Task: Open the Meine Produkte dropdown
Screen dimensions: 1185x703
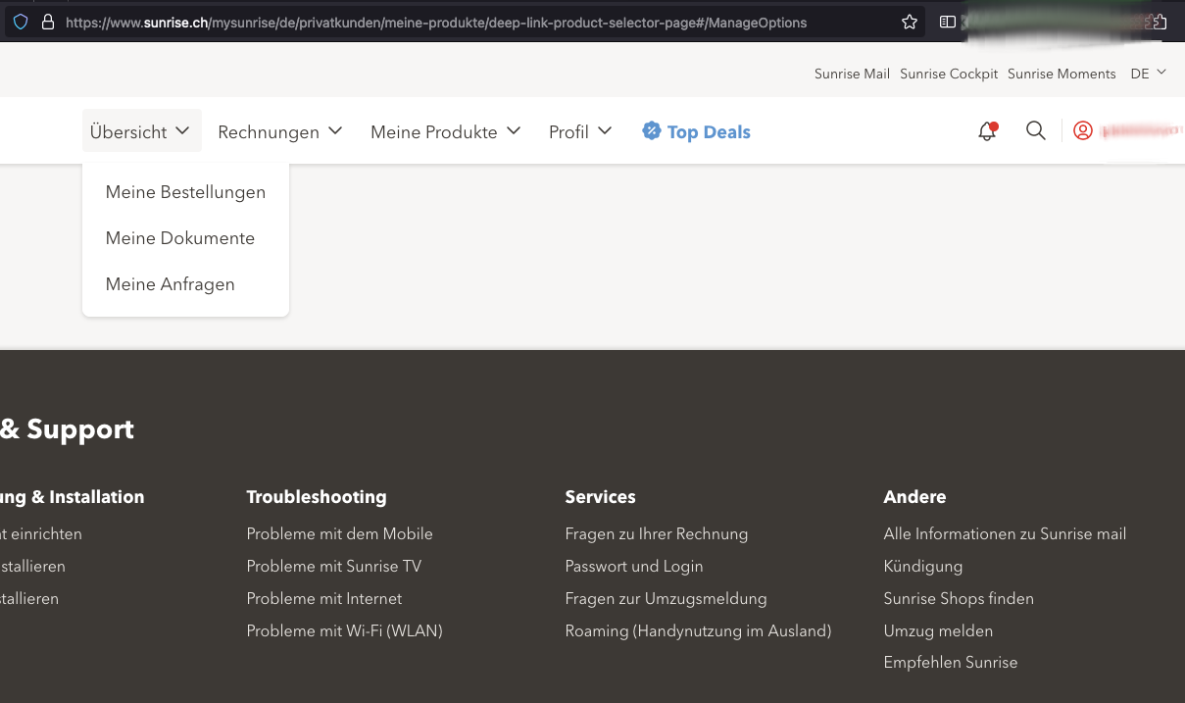Action: [445, 130]
